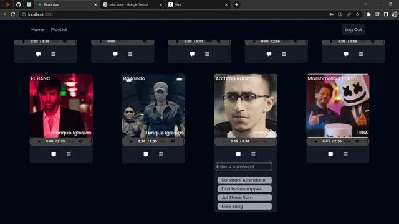Open a new browser tab
Screen dimensions: 399x224
tap(236, 4)
